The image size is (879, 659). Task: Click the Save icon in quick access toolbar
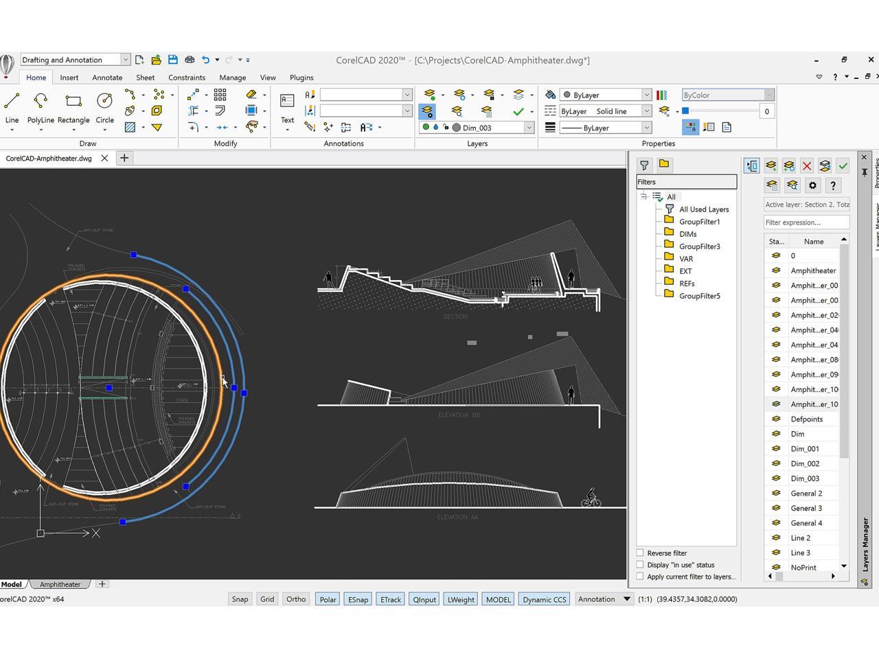tap(173, 60)
